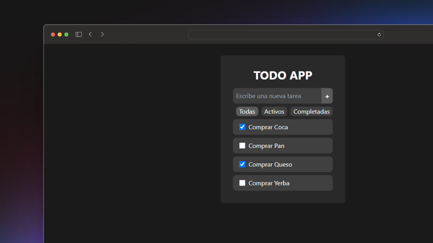Image resolution: width=433 pixels, height=243 pixels.
Task: Minimize the window using the yellow button
Action: [x=60, y=35]
